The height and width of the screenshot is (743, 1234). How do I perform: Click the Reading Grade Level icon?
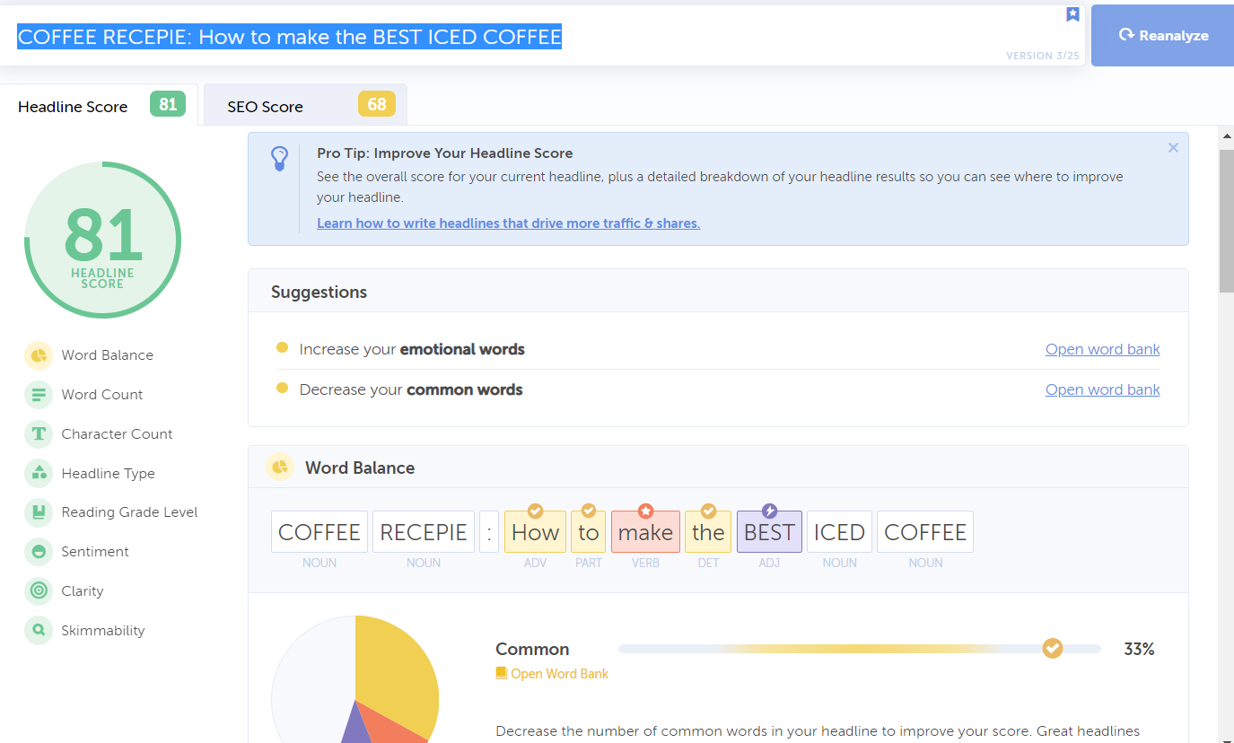pos(39,512)
